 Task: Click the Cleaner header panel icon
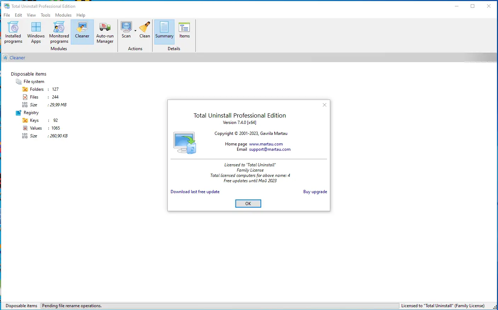click(x=5, y=58)
